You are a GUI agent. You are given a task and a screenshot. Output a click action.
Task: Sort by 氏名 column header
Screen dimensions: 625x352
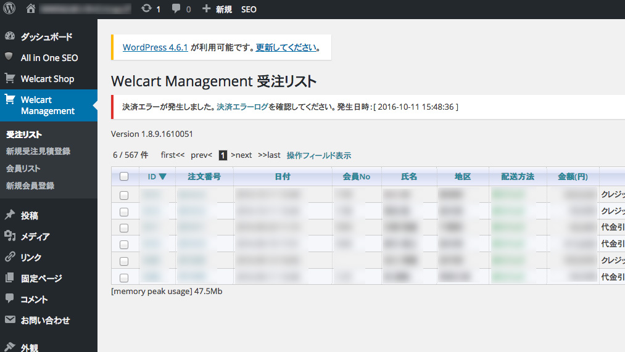click(x=409, y=176)
